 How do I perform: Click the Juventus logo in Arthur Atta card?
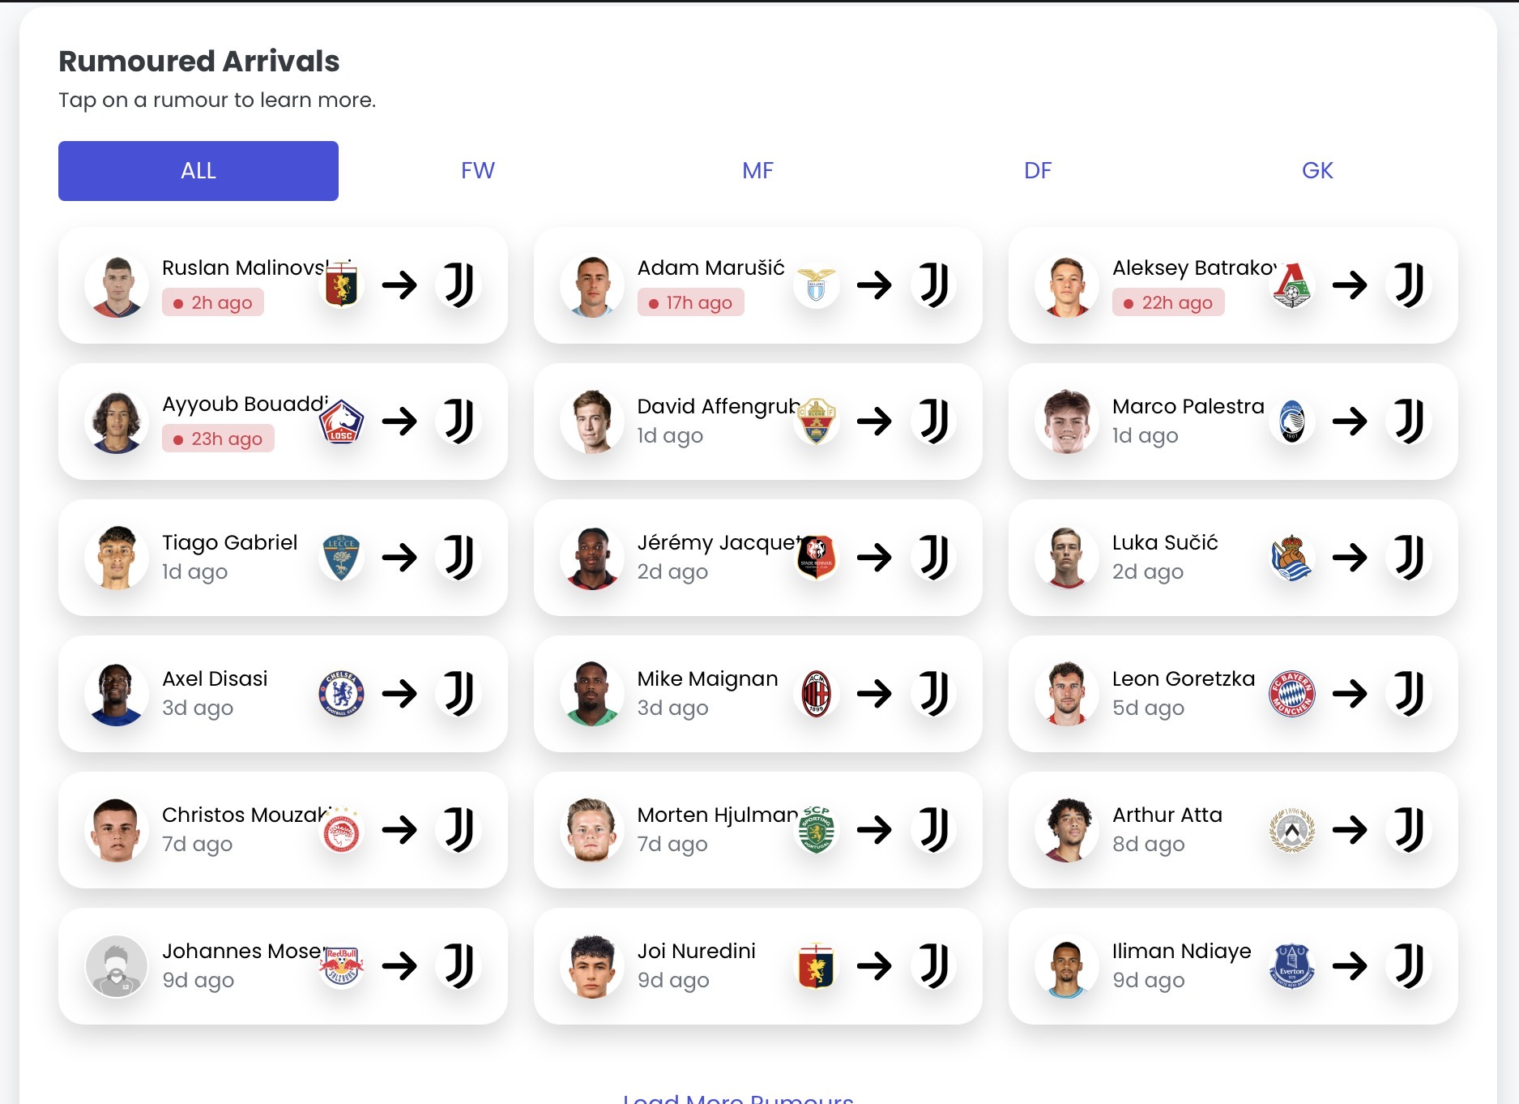(1409, 830)
